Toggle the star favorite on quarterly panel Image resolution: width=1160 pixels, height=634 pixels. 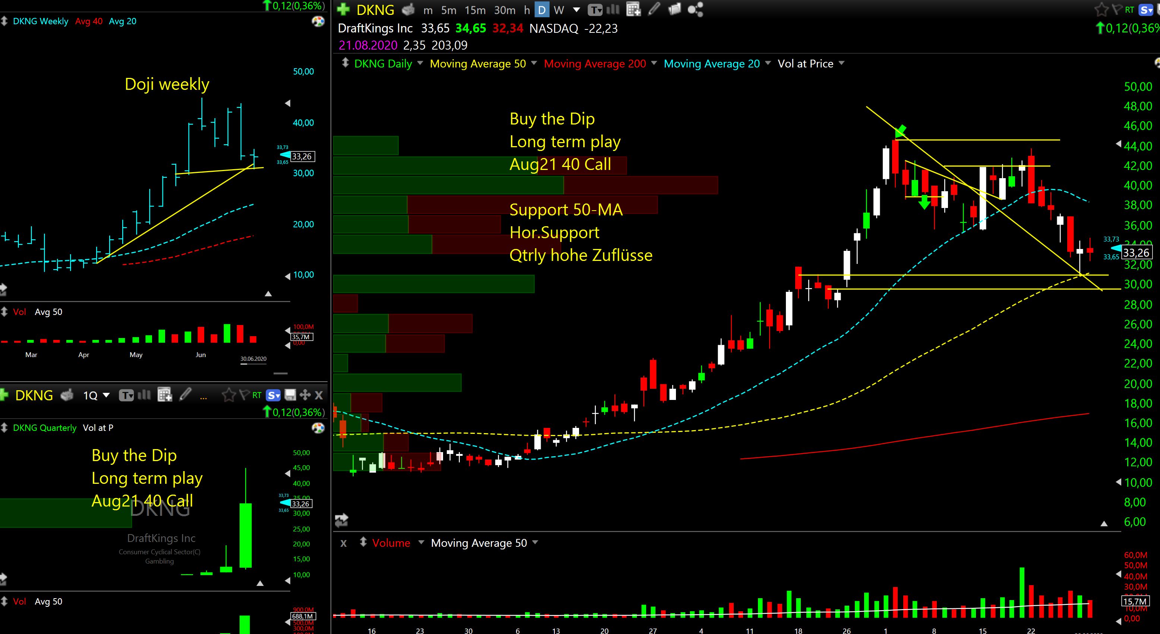click(229, 395)
